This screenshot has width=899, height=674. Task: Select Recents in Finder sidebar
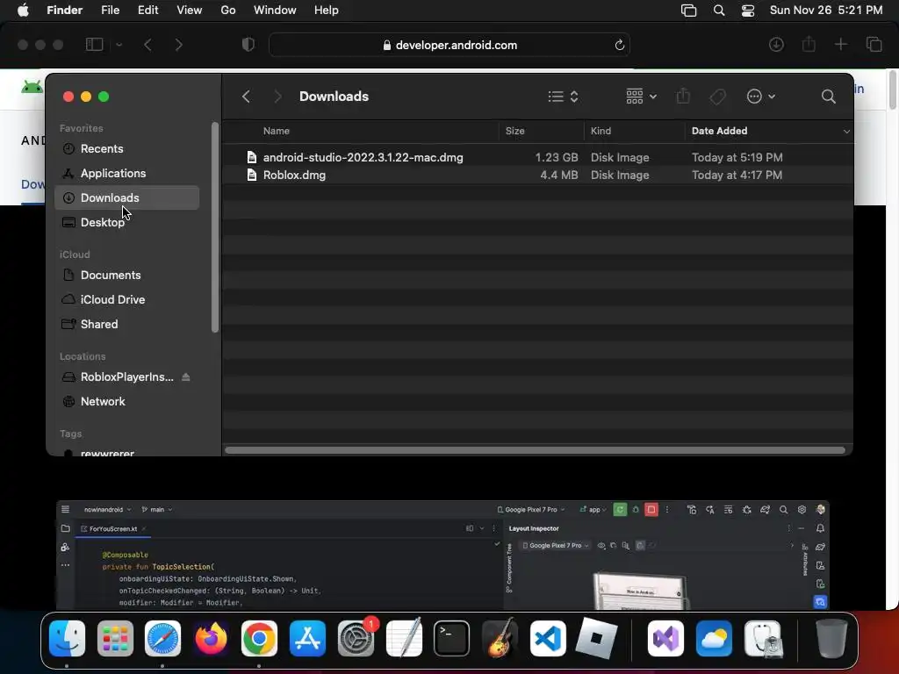coord(127,148)
